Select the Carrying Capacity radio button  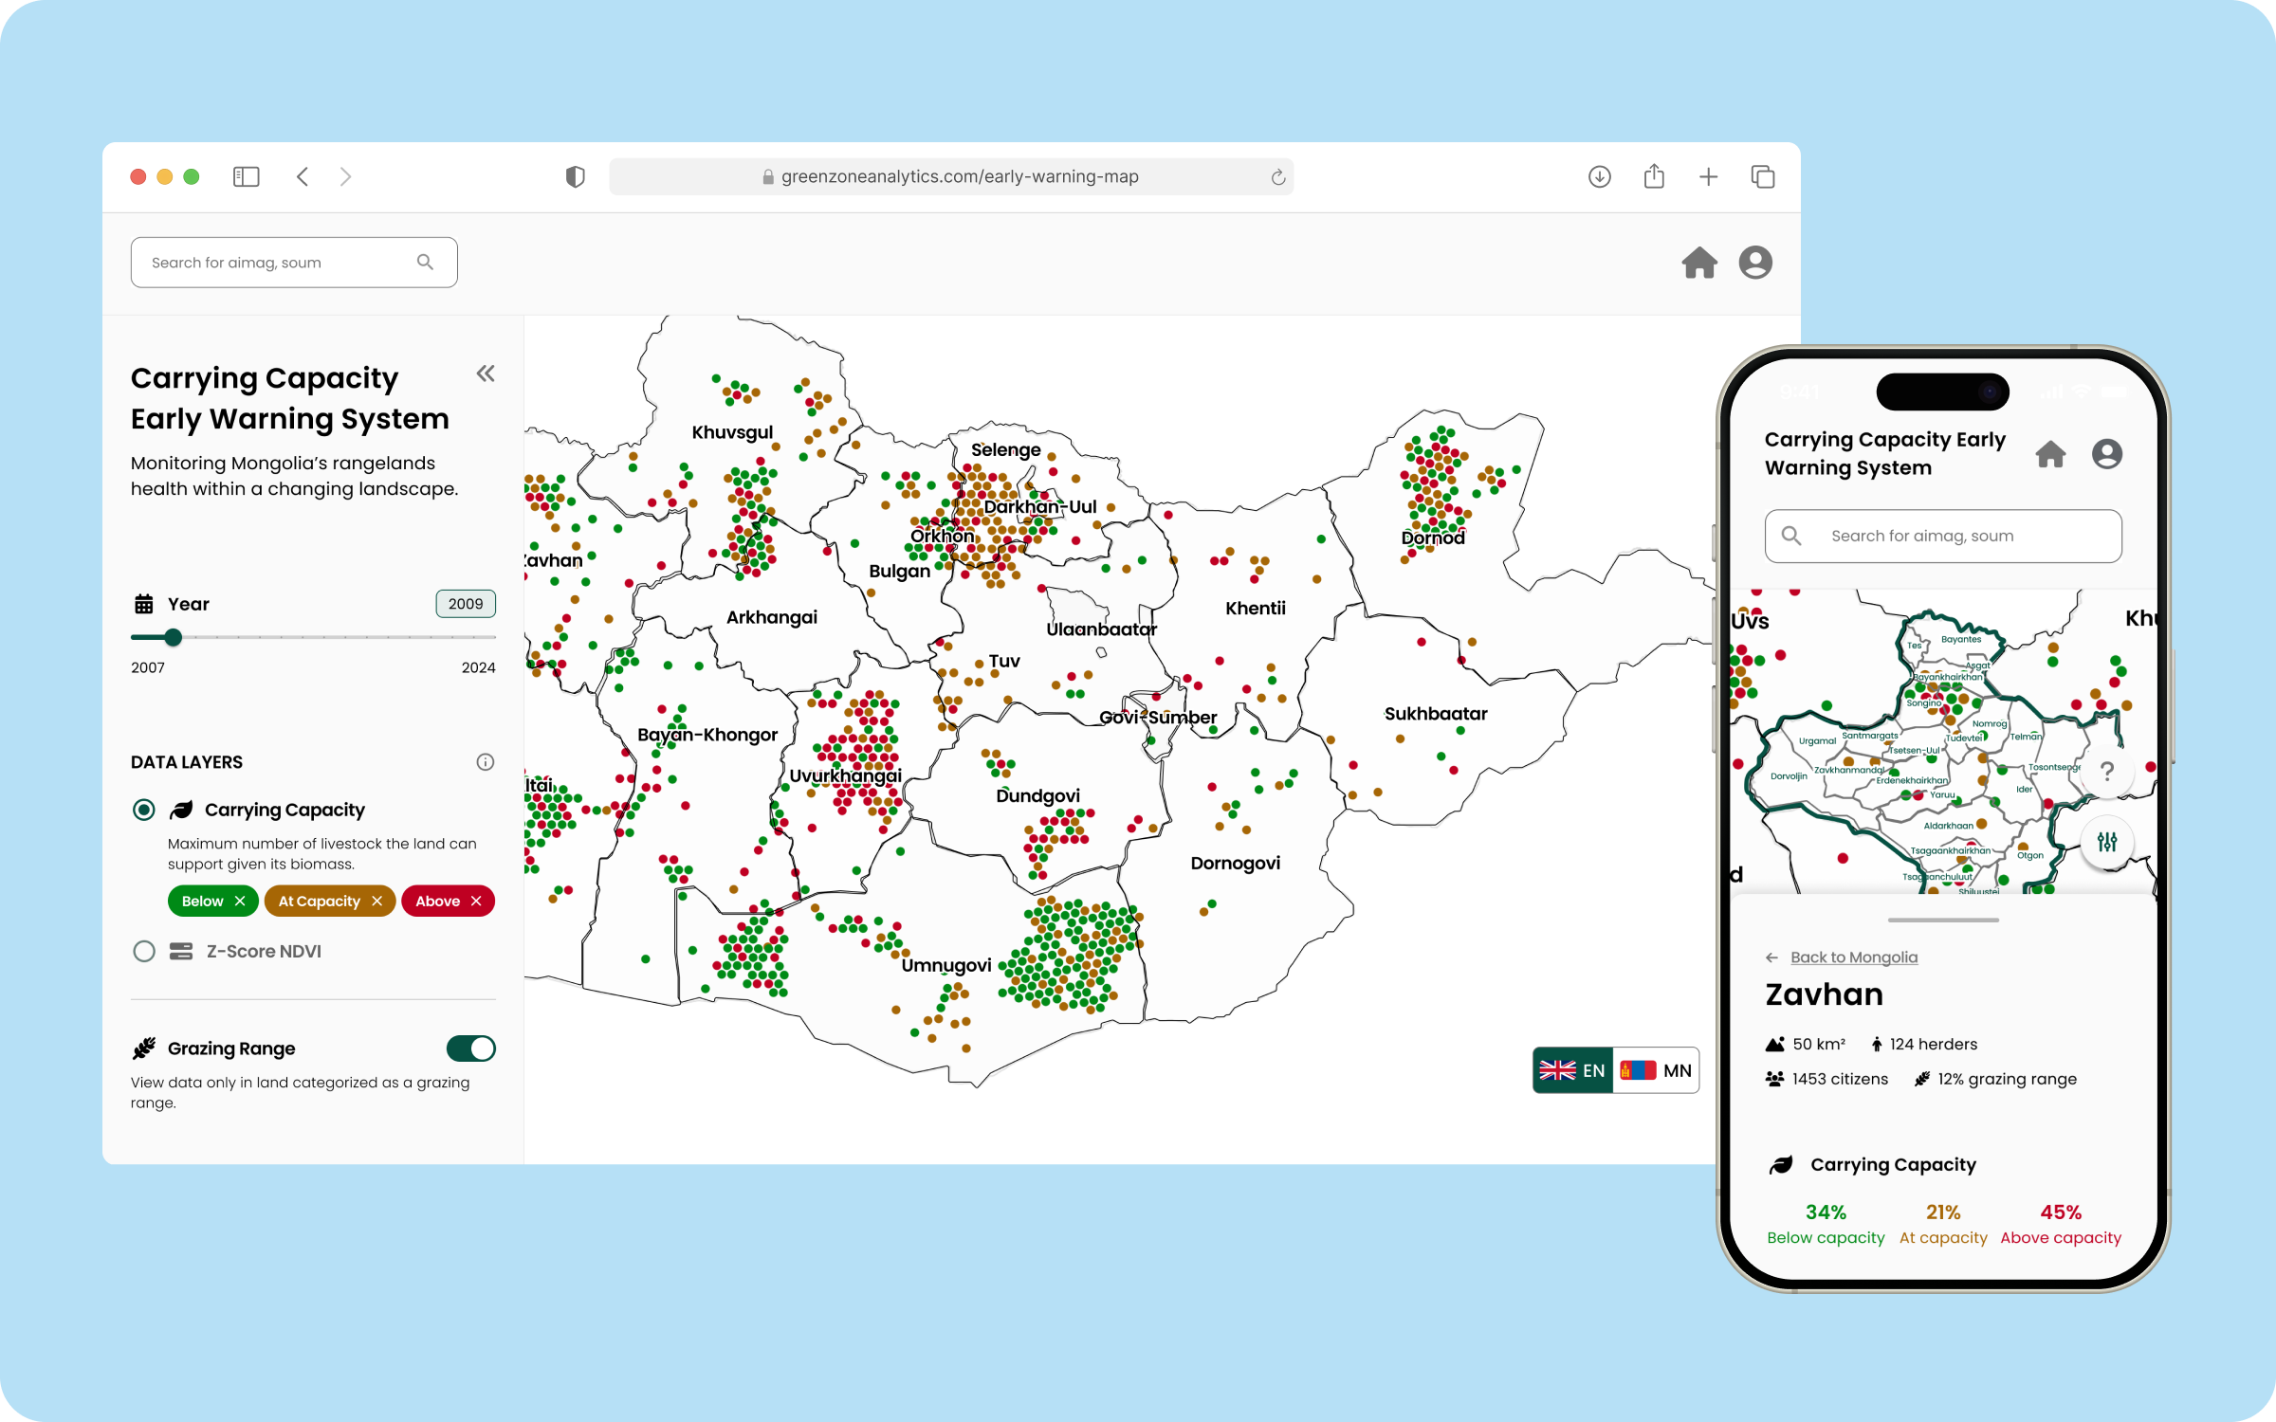[144, 810]
